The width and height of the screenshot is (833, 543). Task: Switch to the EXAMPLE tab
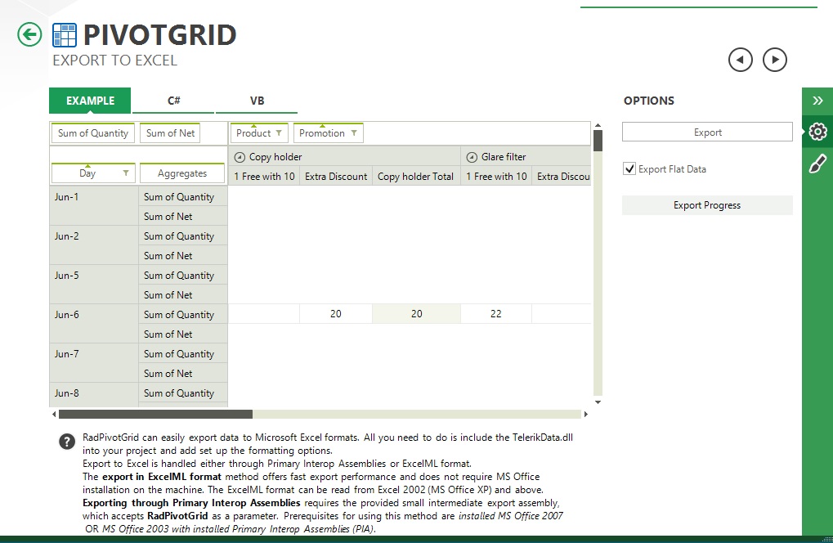click(90, 101)
